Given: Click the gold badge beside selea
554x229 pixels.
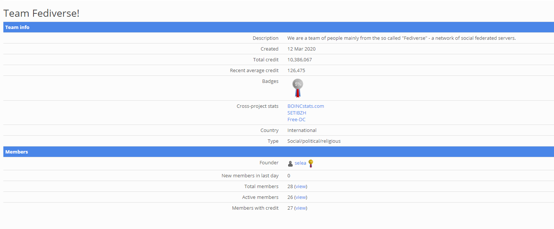Looking at the screenshot, I should [311, 163].
